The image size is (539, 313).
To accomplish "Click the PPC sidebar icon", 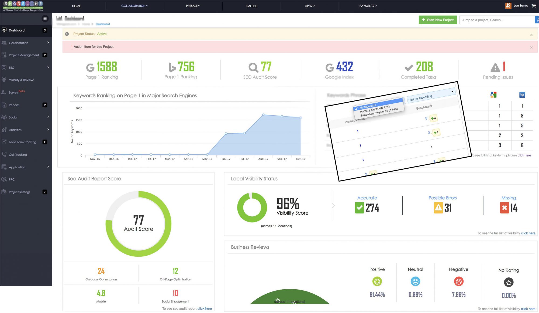I will (x=4, y=179).
